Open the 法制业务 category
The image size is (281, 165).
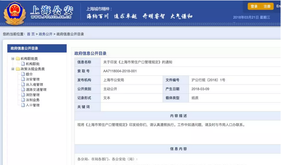(33, 100)
